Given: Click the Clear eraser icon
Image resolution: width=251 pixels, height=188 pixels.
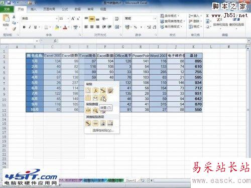Looking at the screenshot, I should [208, 27].
